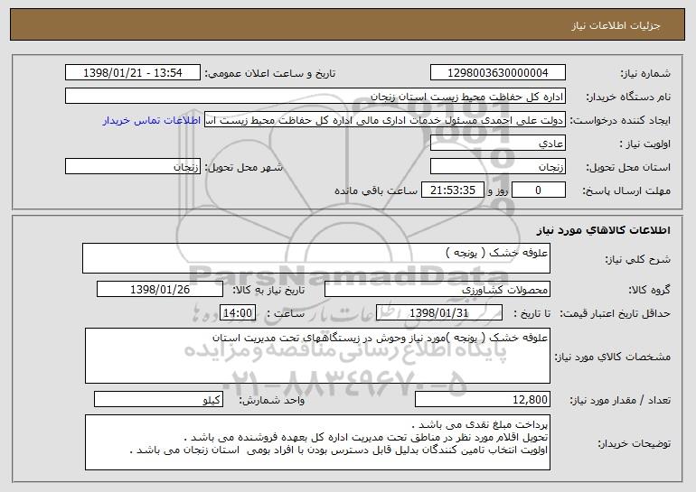696x492 pixels.
Task: Click the delivery city field زنجان
Action: pos(133,167)
